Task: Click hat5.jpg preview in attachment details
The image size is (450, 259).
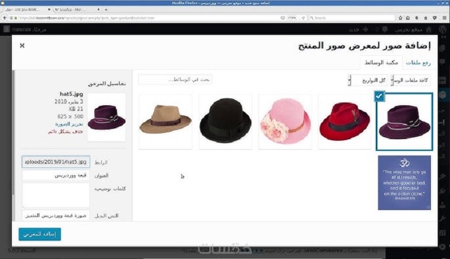Action: point(106,117)
